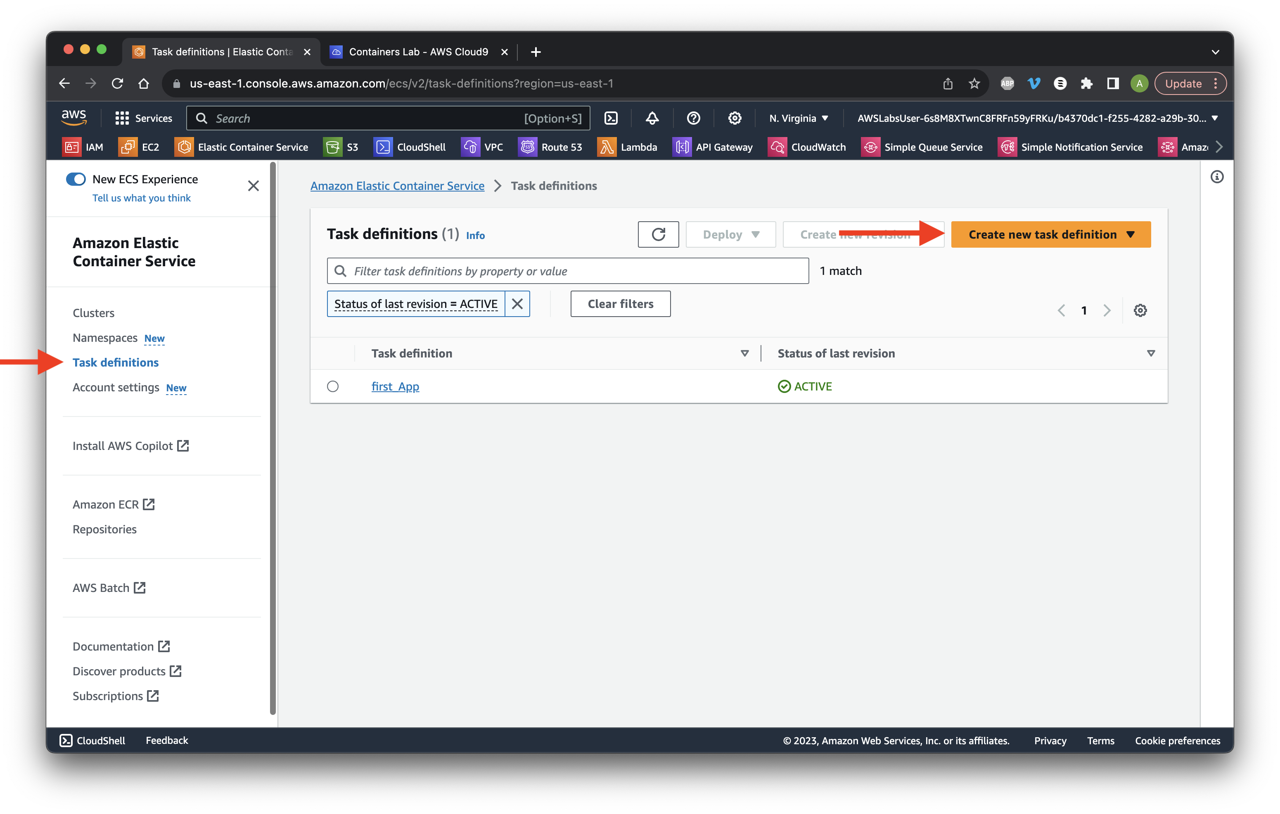
Task: Click the AWS console search box
Action: point(388,118)
